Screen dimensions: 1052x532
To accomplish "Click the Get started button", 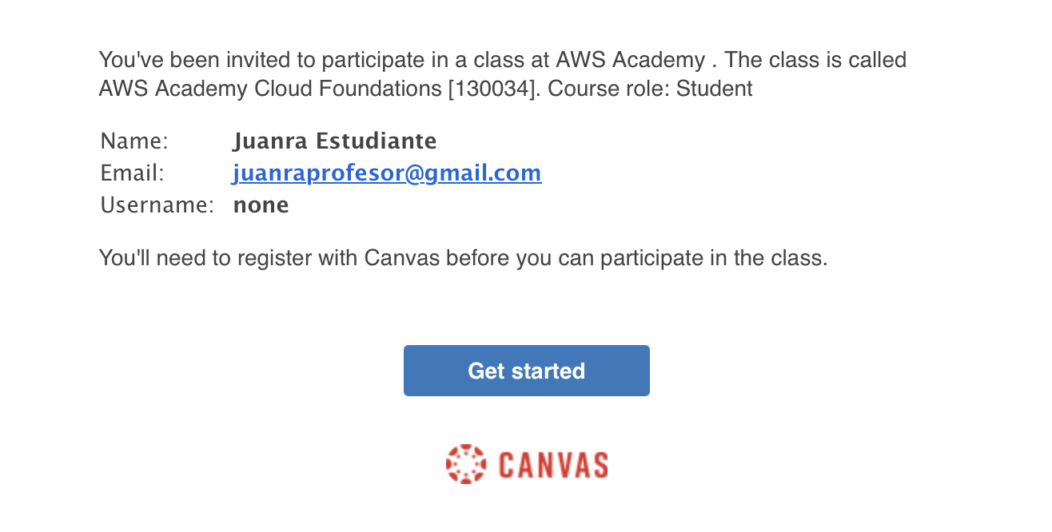I will (x=526, y=371).
